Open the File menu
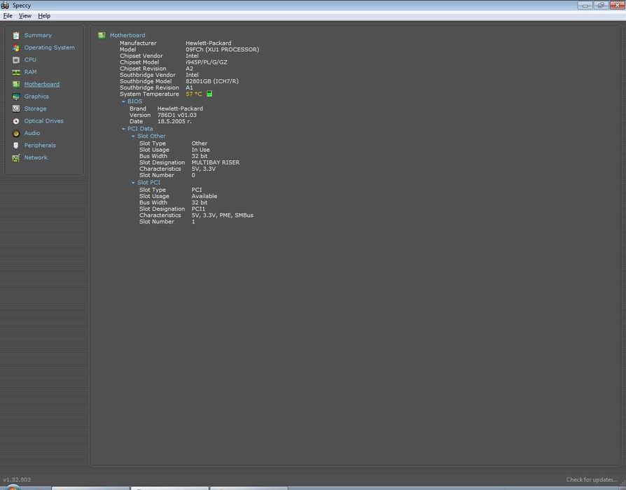626x490 pixels. click(8, 15)
